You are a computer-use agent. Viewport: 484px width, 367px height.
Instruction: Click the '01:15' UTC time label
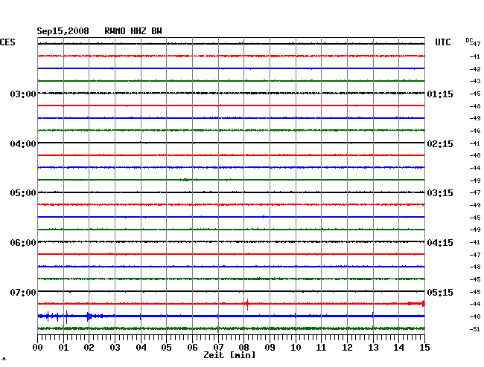click(440, 94)
